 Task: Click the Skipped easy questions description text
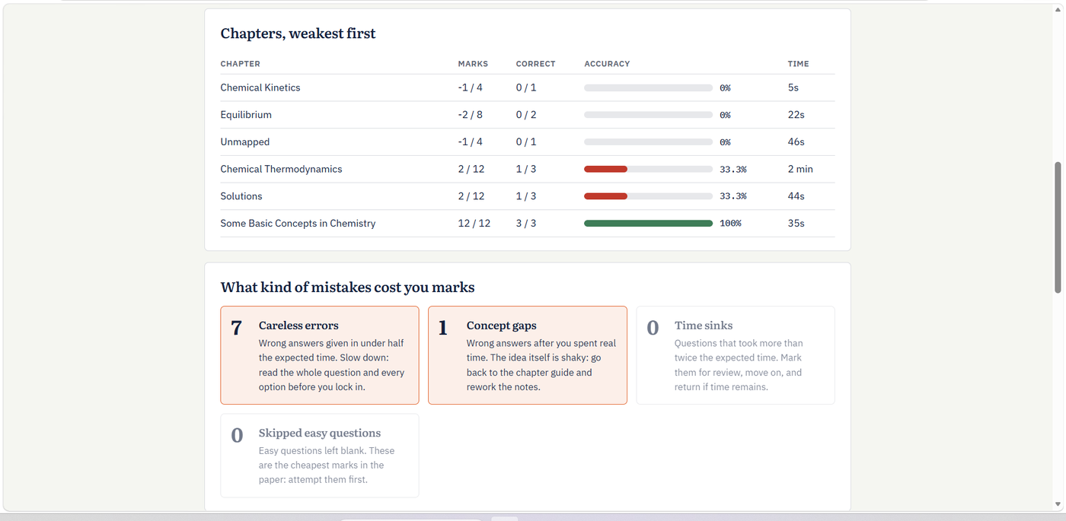[x=327, y=465]
